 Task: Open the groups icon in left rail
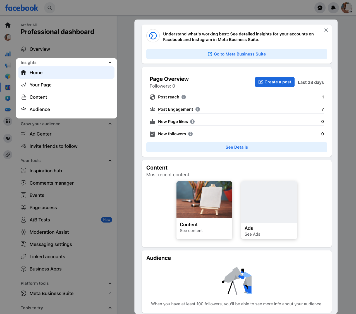point(8,138)
